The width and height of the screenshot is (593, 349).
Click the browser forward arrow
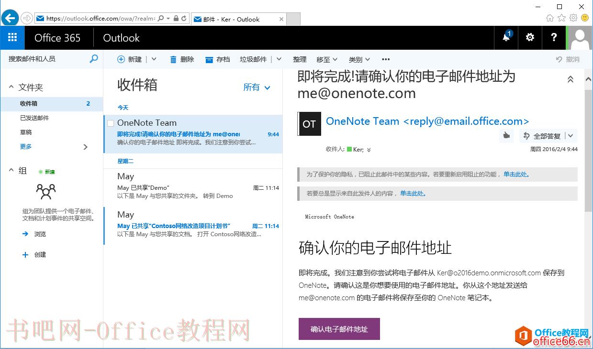[26, 18]
